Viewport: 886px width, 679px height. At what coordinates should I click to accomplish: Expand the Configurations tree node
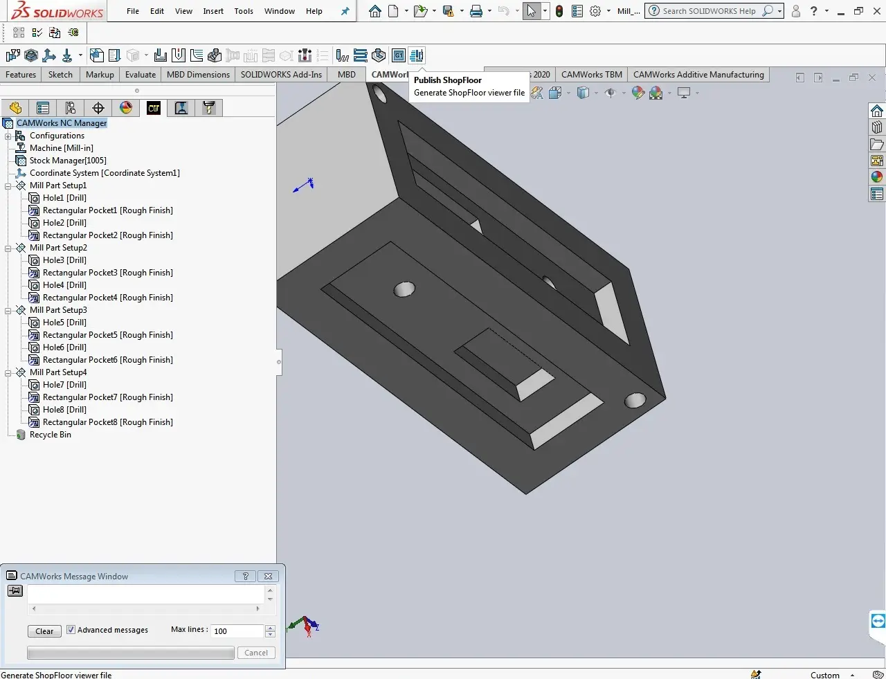pyautogui.click(x=8, y=136)
